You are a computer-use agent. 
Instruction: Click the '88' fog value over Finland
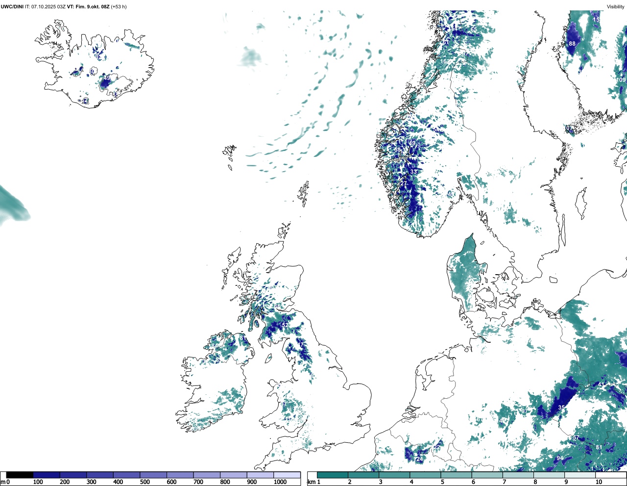tap(572, 44)
